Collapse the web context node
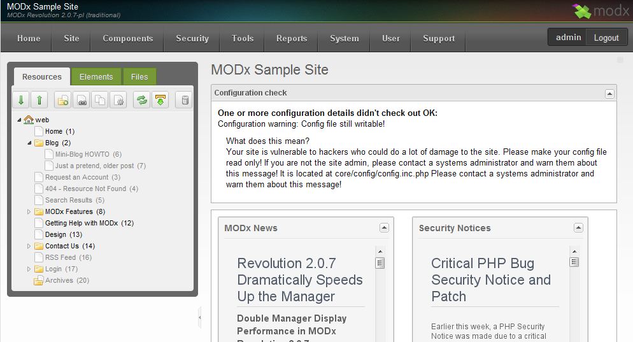Image resolution: width=633 pixels, height=342 pixels. pyautogui.click(x=19, y=120)
